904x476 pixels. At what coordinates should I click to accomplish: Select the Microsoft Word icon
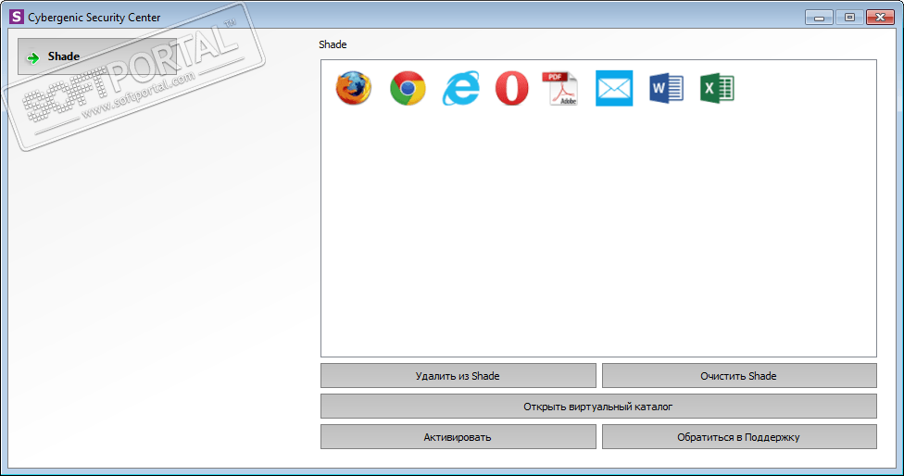pos(667,88)
